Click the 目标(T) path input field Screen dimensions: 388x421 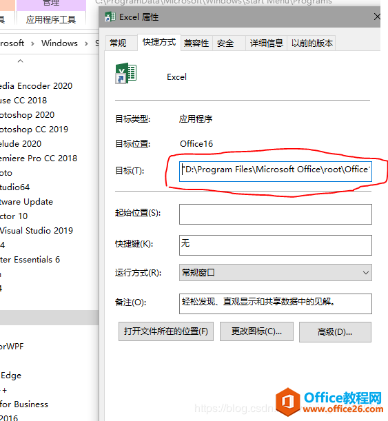tap(276, 172)
